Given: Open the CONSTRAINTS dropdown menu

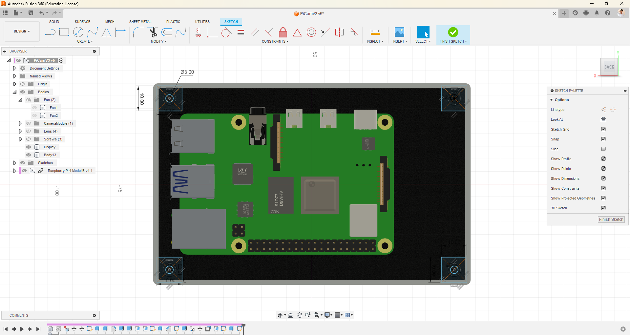Looking at the screenshot, I should (x=275, y=41).
